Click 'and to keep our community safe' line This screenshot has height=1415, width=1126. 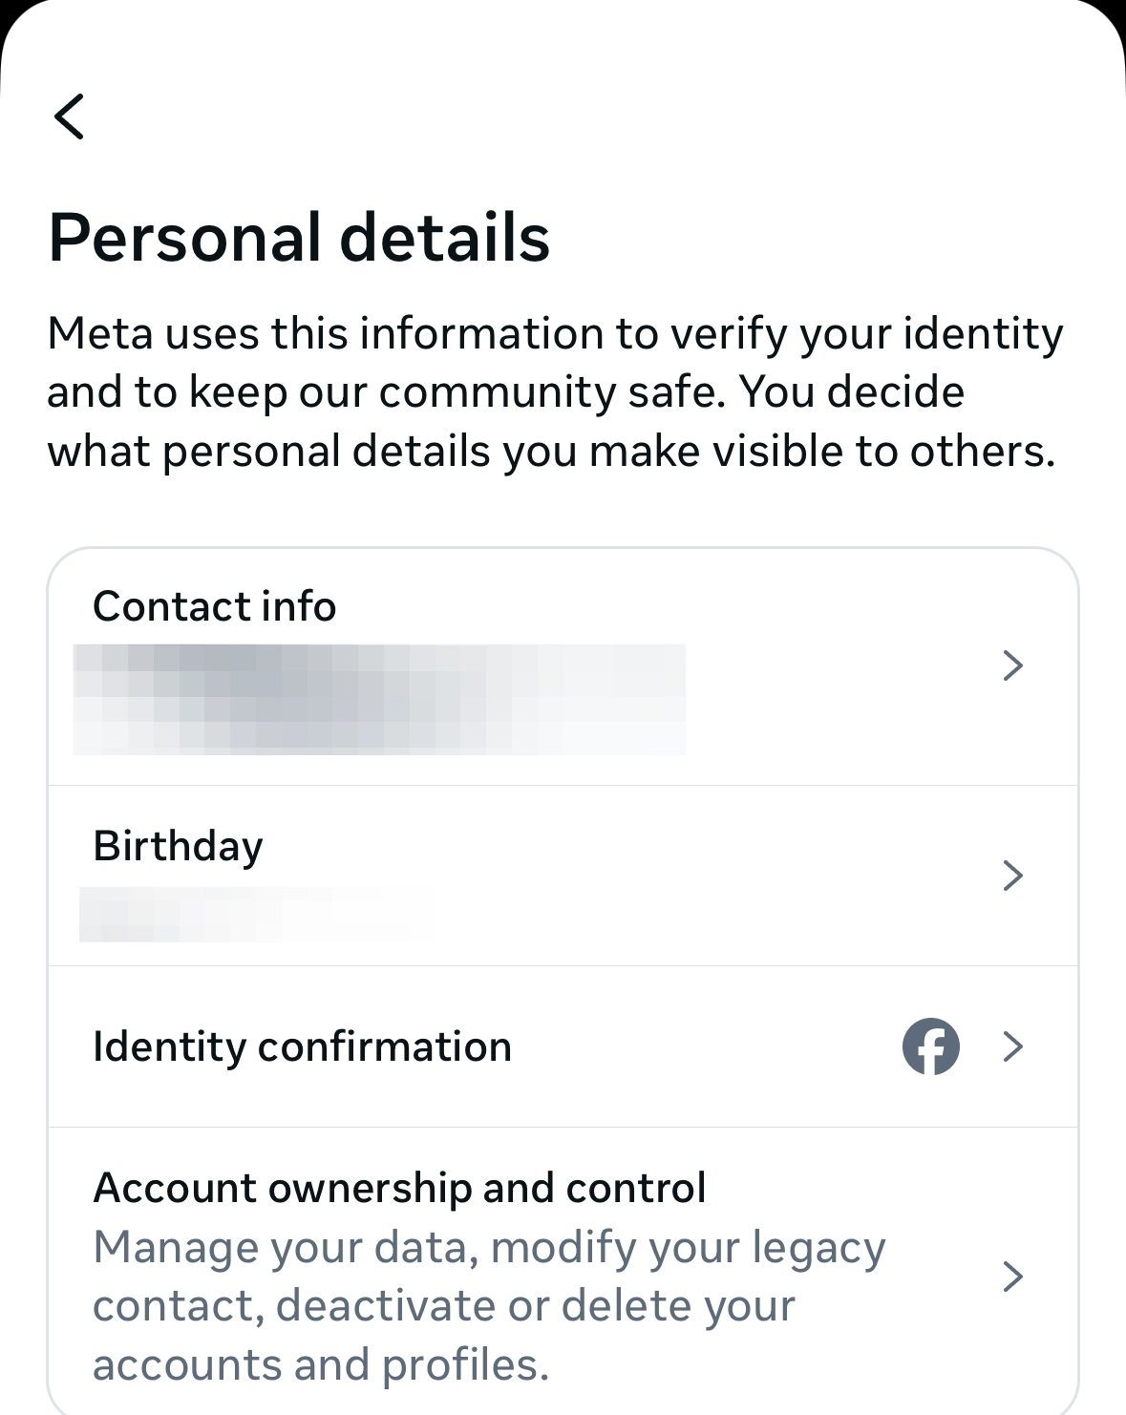click(x=505, y=392)
